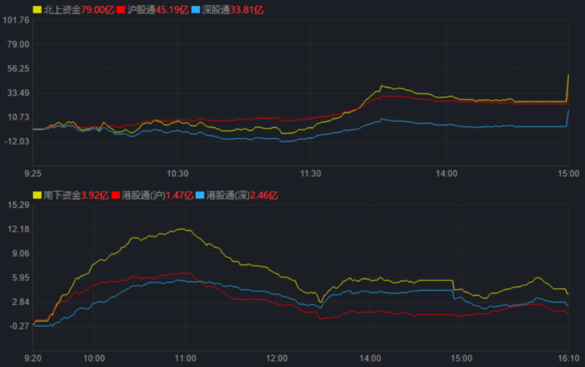Click the -12.03 y-axis value on top chart
585x367 pixels.
(x=16, y=141)
